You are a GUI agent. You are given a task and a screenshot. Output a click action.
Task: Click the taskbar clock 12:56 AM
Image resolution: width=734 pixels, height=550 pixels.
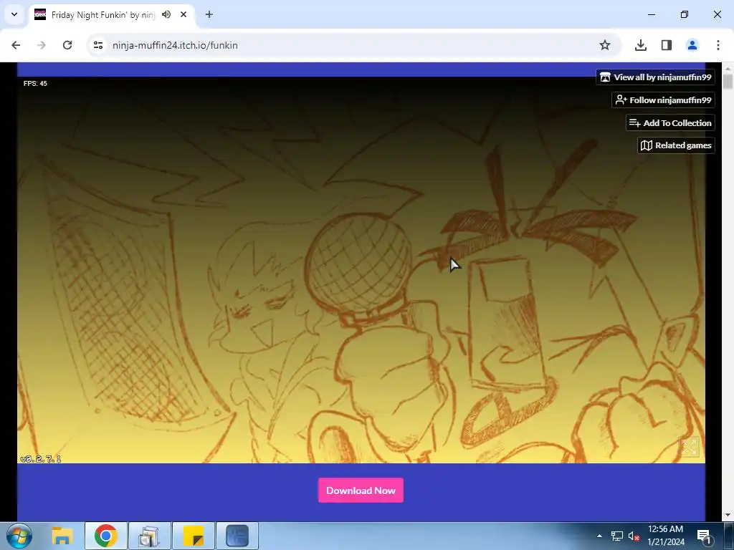[665, 529]
